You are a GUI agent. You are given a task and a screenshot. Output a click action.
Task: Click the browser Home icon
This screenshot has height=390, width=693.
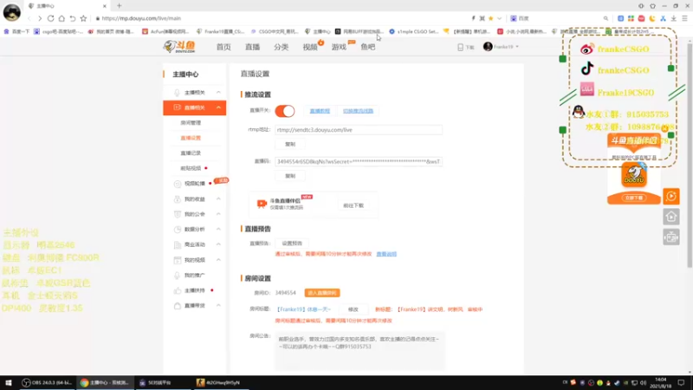click(x=62, y=18)
